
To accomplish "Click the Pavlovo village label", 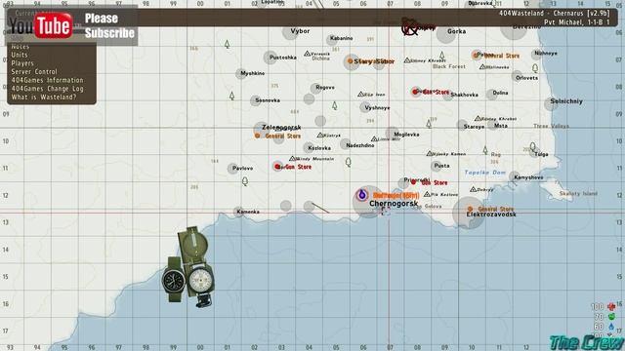I will tap(242, 169).
